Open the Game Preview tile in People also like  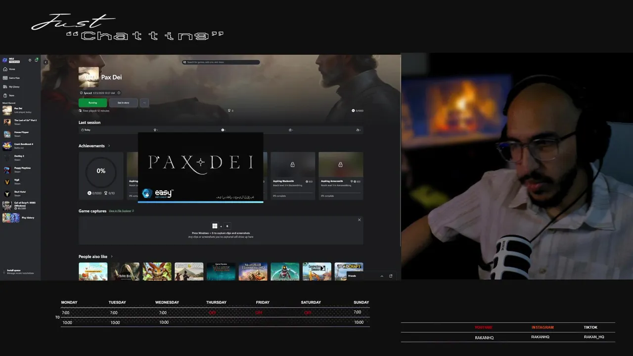[221, 271]
